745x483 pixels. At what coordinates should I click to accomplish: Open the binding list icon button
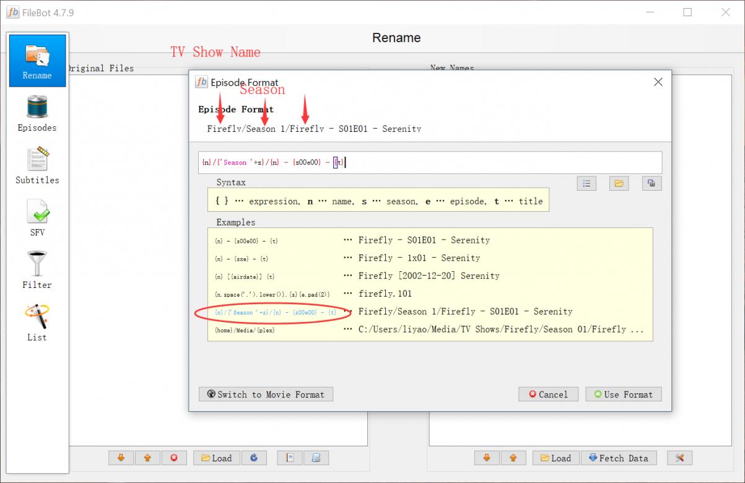pyautogui.click(x=586, y=183)
